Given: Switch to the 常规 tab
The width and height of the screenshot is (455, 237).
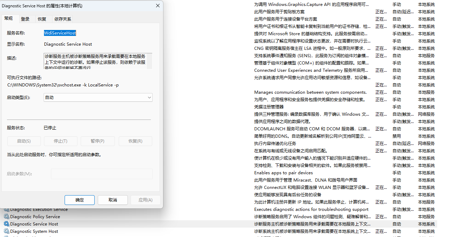Looking at the screenshot, I should [x=9, y=18].
